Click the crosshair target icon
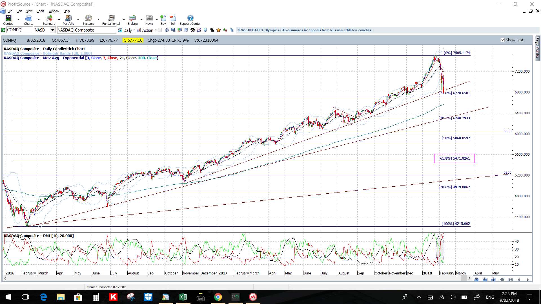 (x=167, y=30)
